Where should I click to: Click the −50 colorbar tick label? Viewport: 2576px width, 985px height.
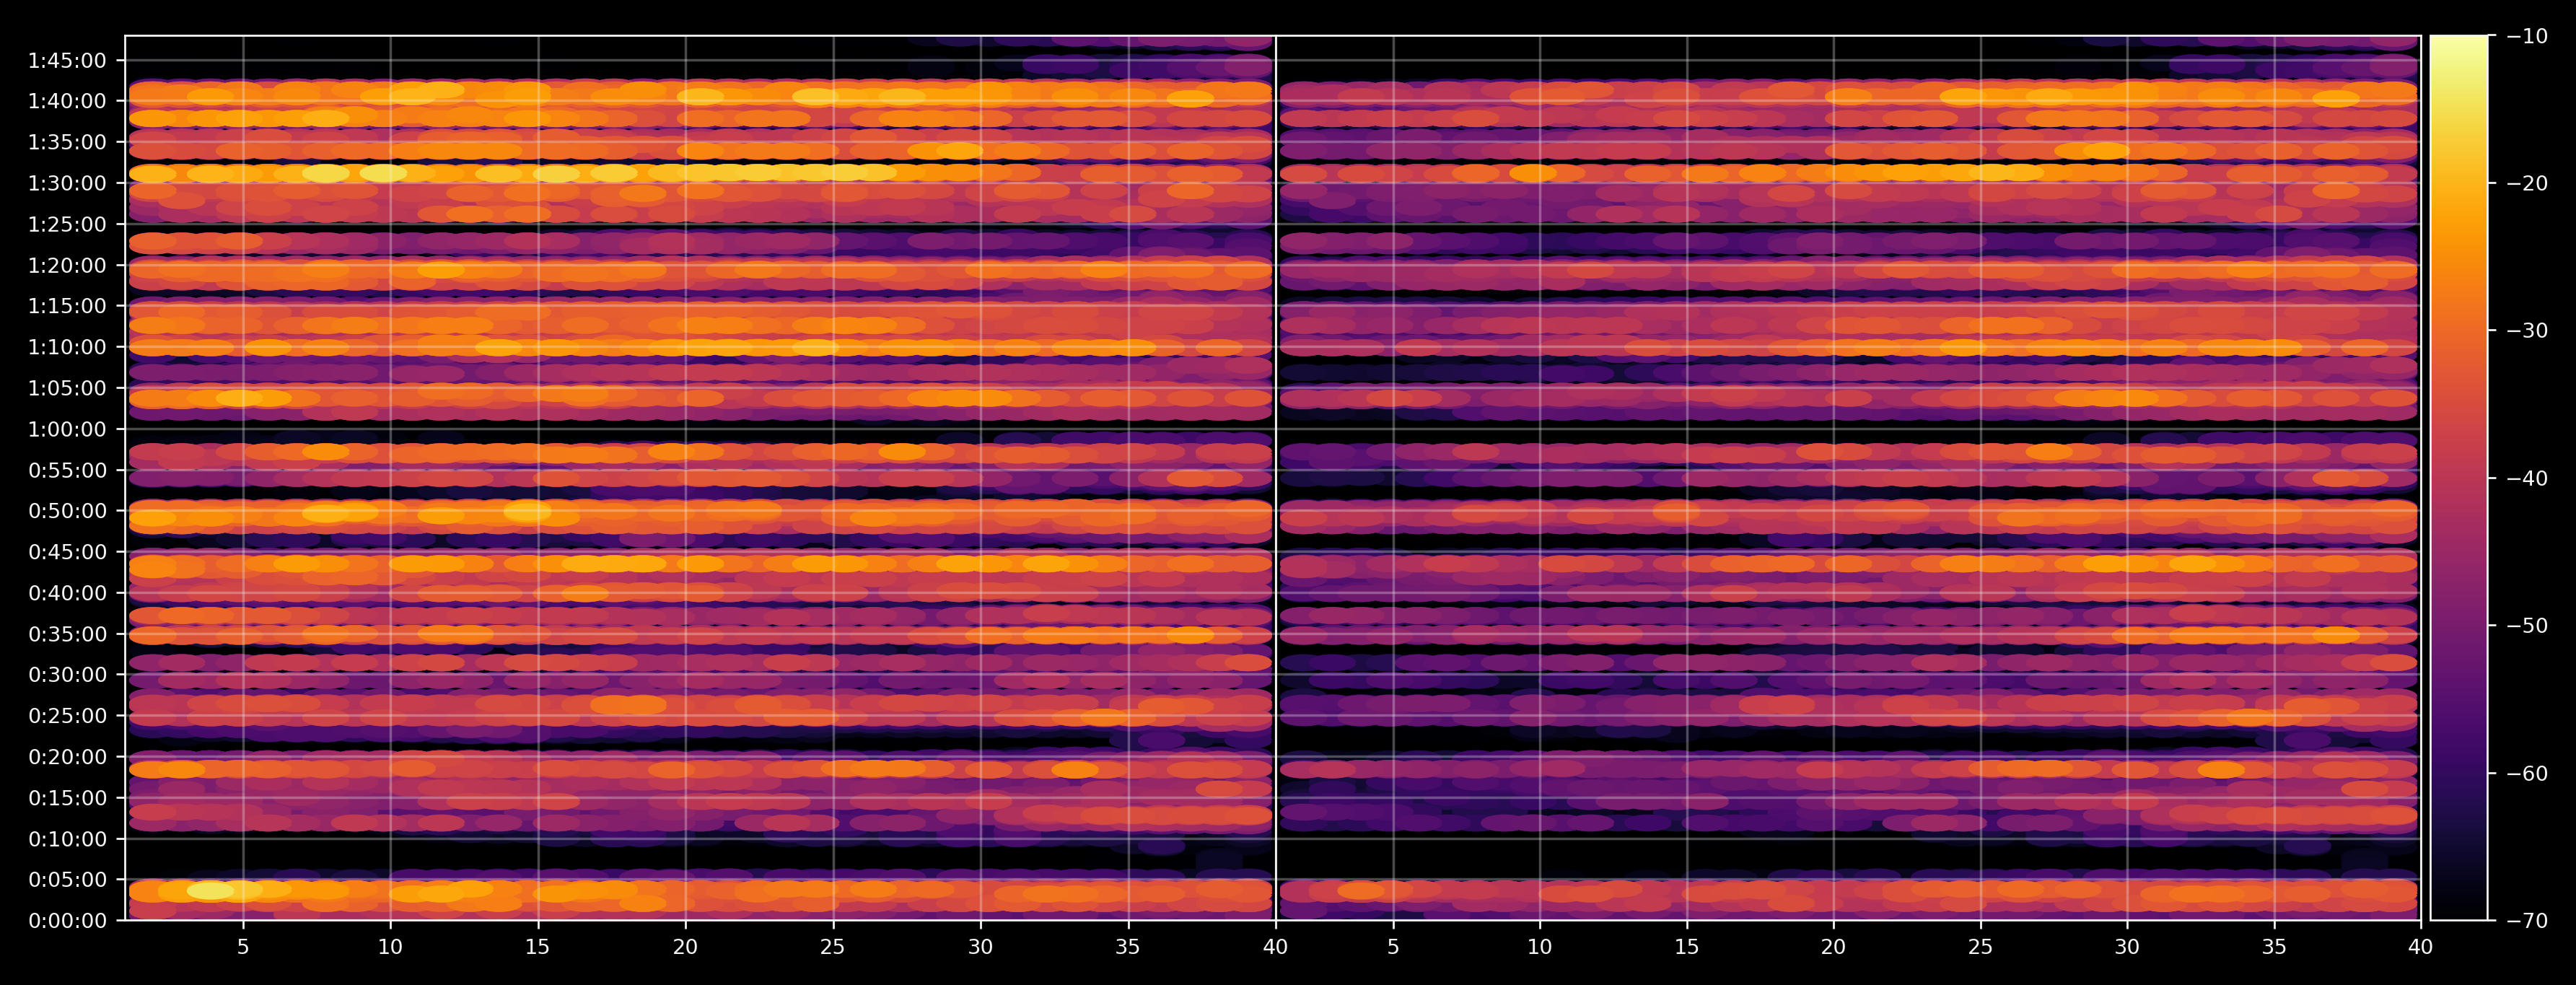2527,626
